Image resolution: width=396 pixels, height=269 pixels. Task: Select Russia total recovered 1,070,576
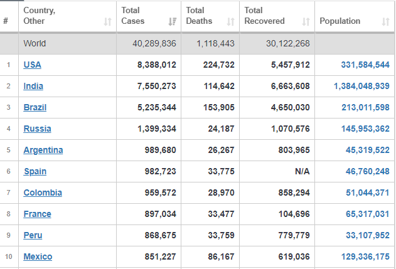point(290,129)
